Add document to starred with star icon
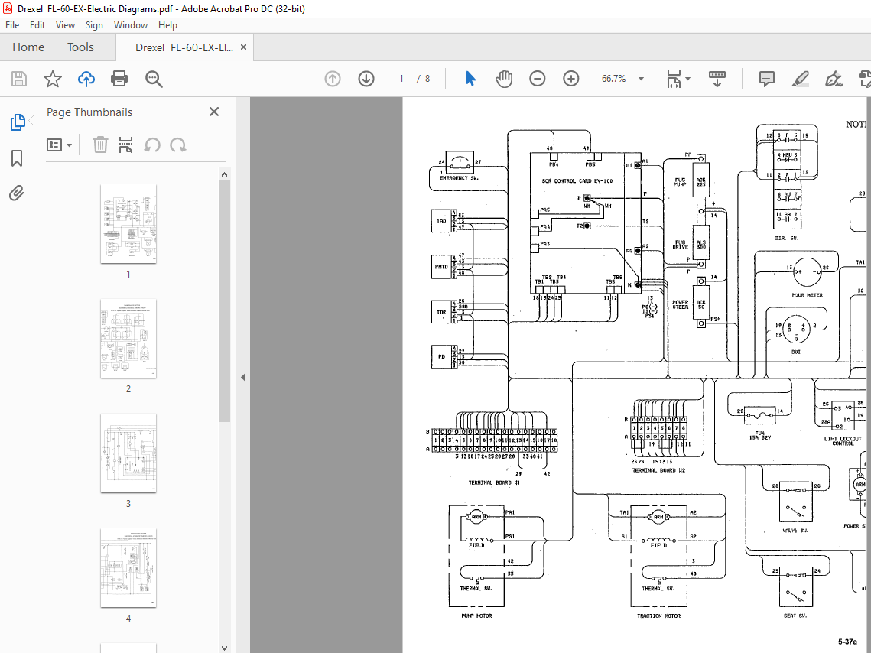Image resolution: width=871 pixels, height=653 pixels. (x=53, y=79)
